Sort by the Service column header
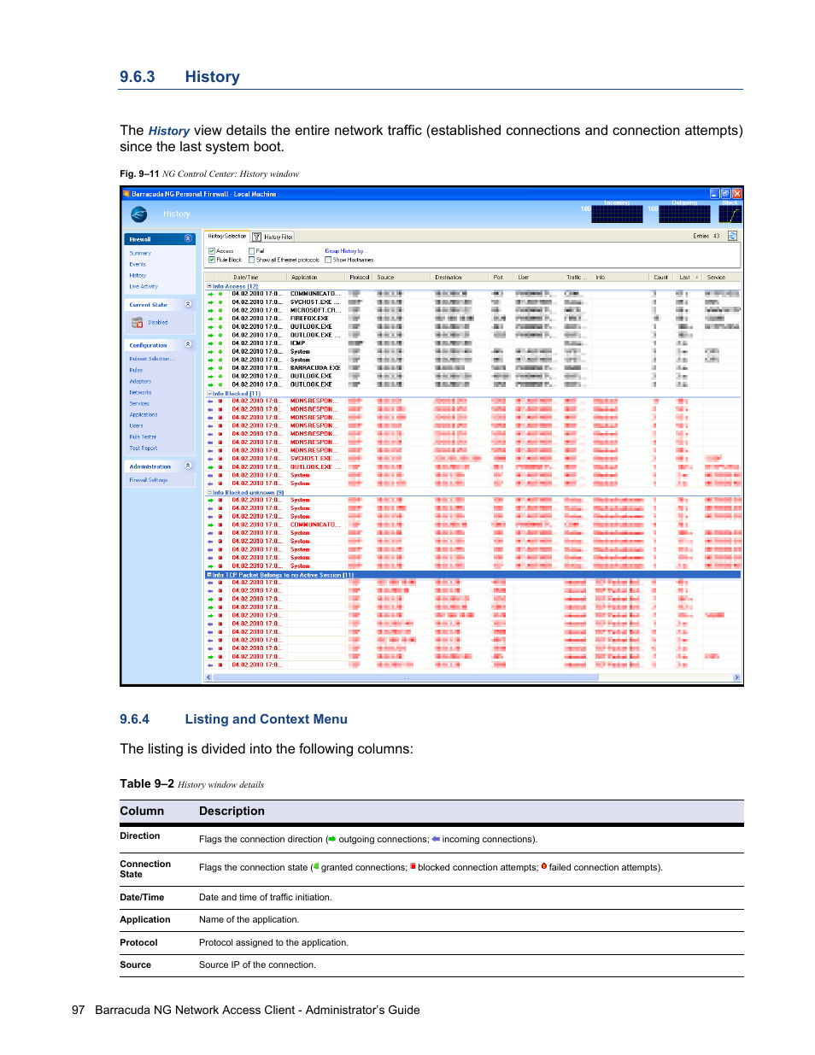Screen dimensions: 815x1055 (x=721, y=277)
